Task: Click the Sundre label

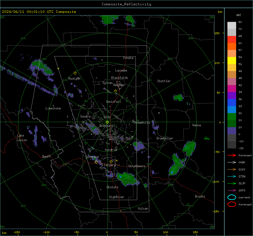Action: coord(85,116)
